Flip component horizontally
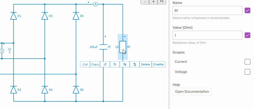The height and width of the screenshot is (109, 254). (x=125, y=64)
